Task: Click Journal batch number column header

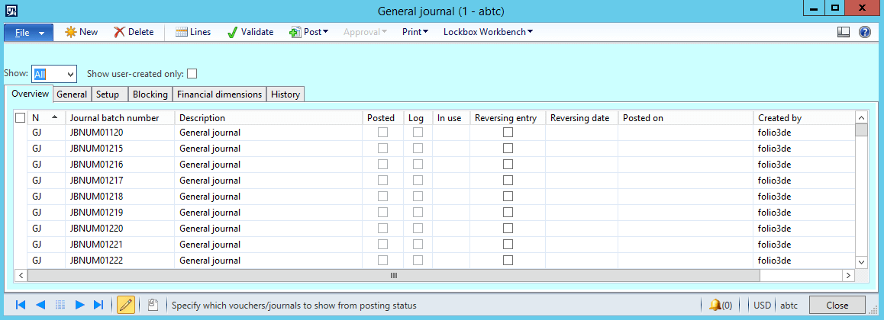Action: (x=120, y=118)
